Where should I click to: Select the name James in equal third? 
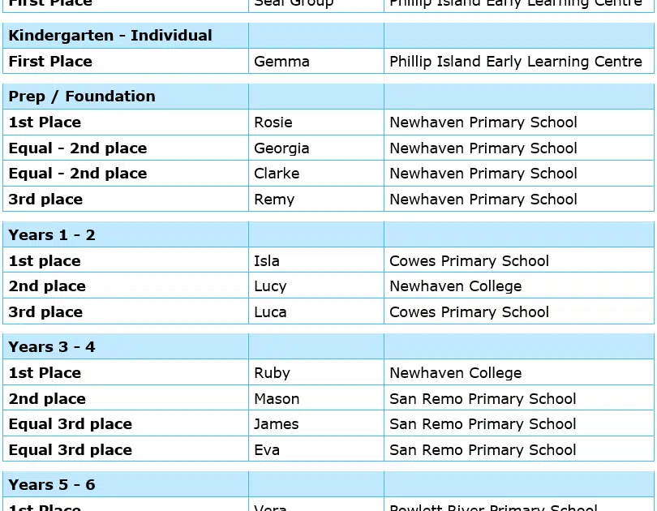point(277,424)
